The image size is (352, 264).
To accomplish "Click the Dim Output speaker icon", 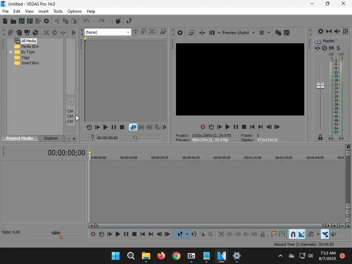I will (x=337, y=31).
